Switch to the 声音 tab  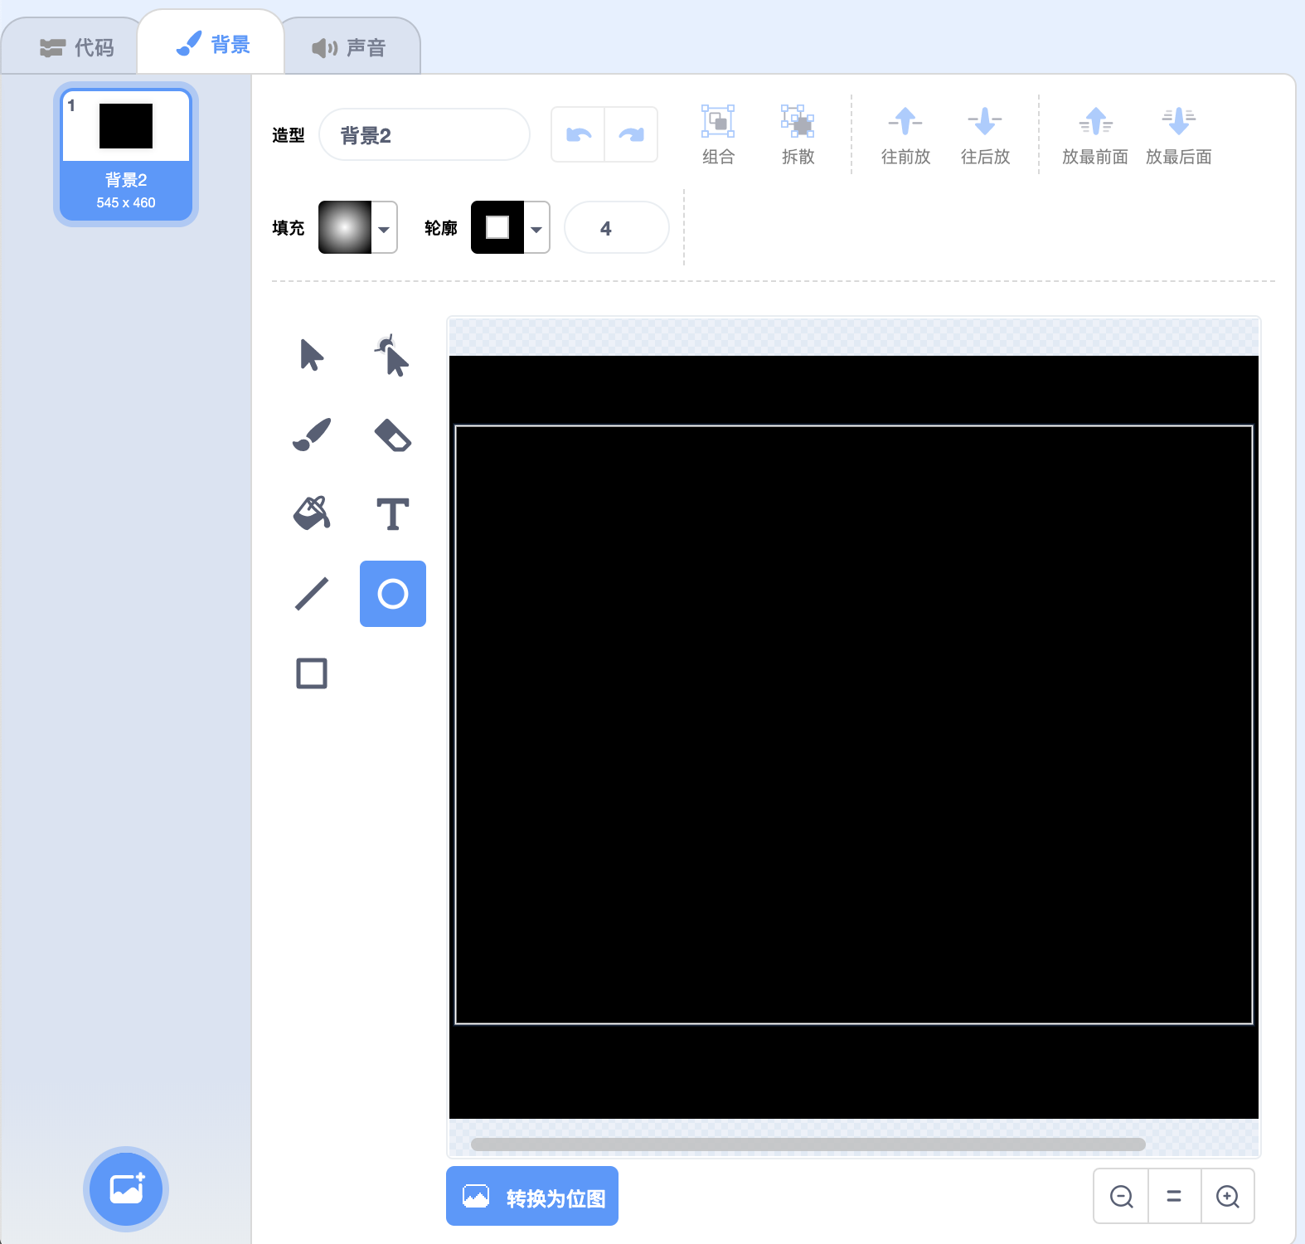click(x=349, y=47)
